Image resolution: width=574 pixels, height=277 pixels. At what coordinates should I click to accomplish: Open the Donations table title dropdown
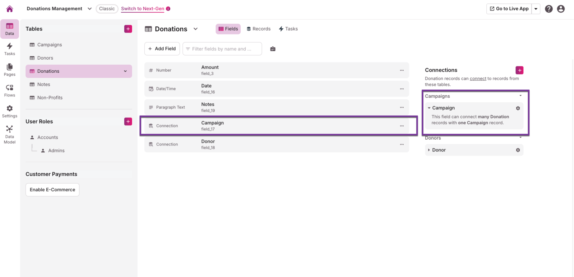click(x=196, y=29)
